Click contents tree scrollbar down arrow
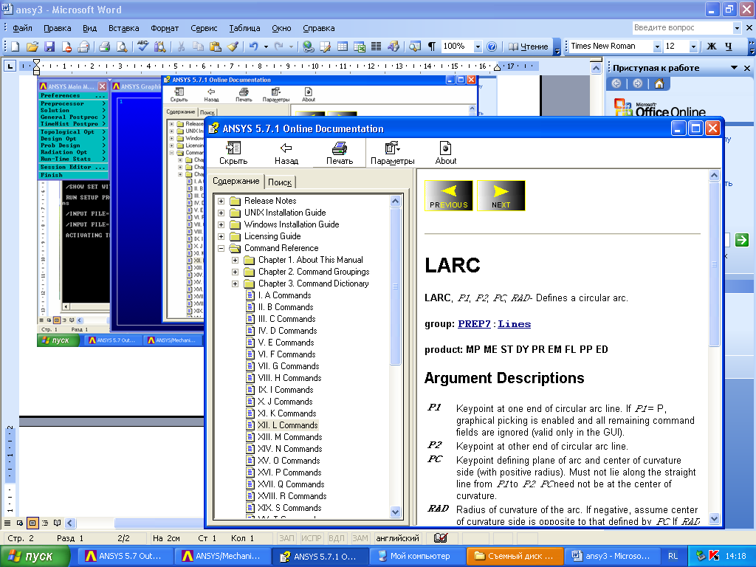756x567 pixels. tap(396, 512)
